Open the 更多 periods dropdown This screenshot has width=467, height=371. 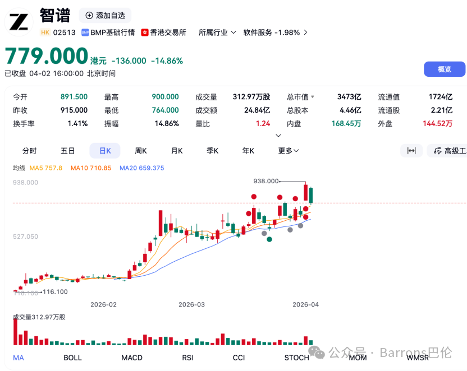[x=289, y=151]
